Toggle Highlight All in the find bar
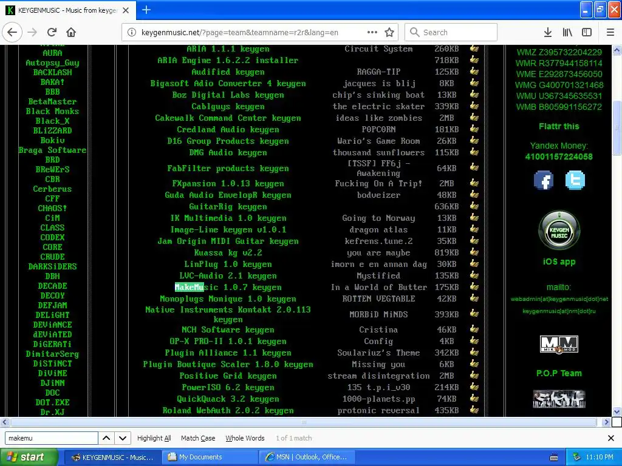 click(154, 438)
